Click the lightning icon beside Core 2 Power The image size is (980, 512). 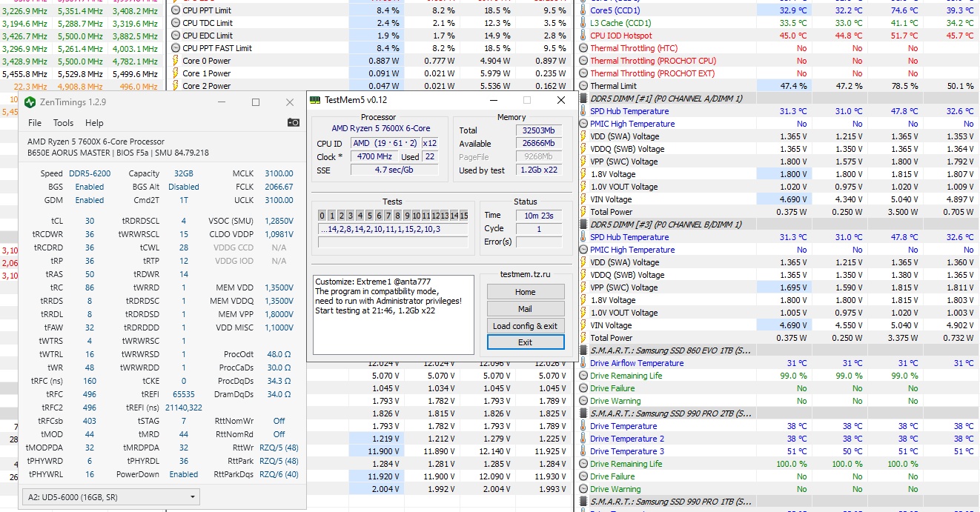175,86
